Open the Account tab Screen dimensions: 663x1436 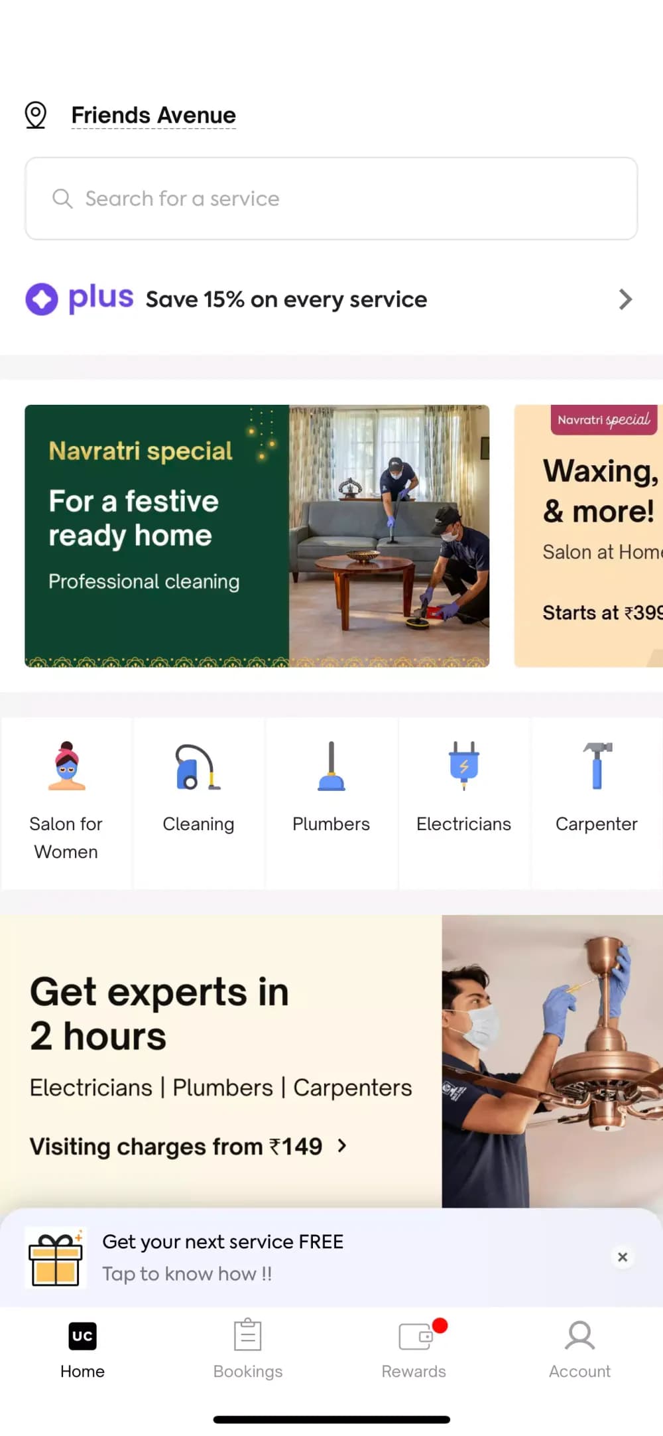pos(579,1348)
